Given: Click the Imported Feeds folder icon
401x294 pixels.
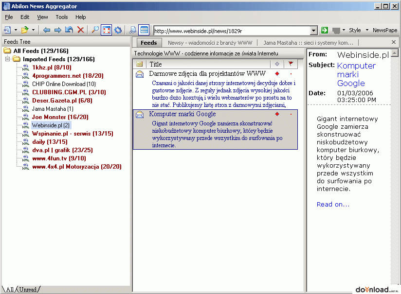Looking at the screenshot, I should click(x=17, y=59).
